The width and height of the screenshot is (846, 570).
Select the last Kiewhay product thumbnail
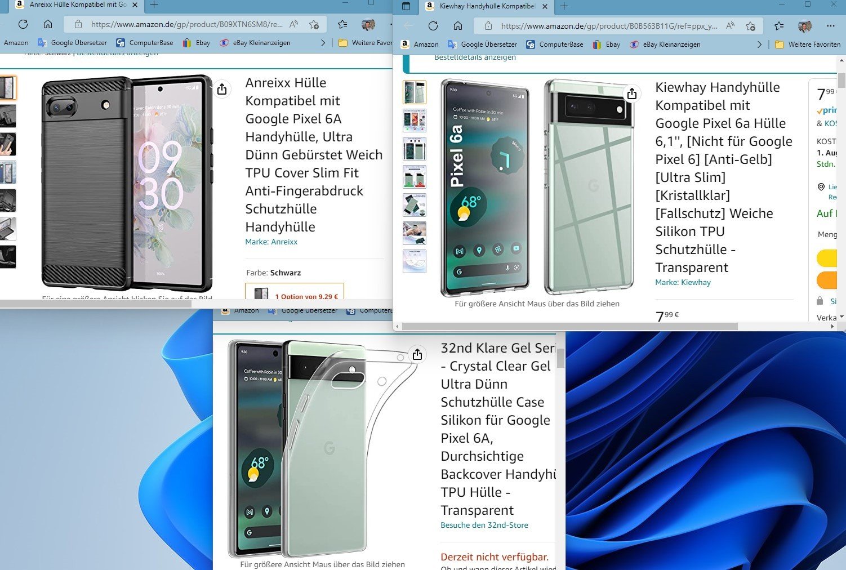(x=415, y=261)
